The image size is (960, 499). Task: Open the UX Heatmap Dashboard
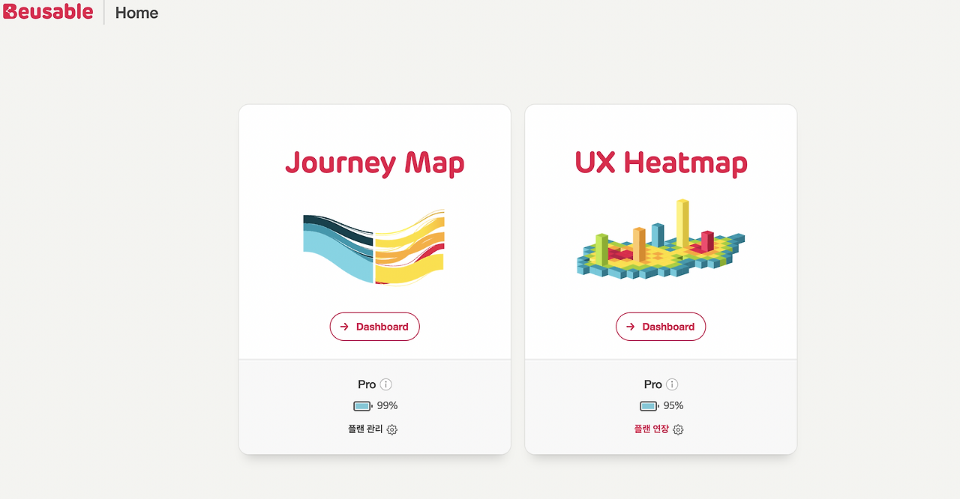click(x=661, y=327)
